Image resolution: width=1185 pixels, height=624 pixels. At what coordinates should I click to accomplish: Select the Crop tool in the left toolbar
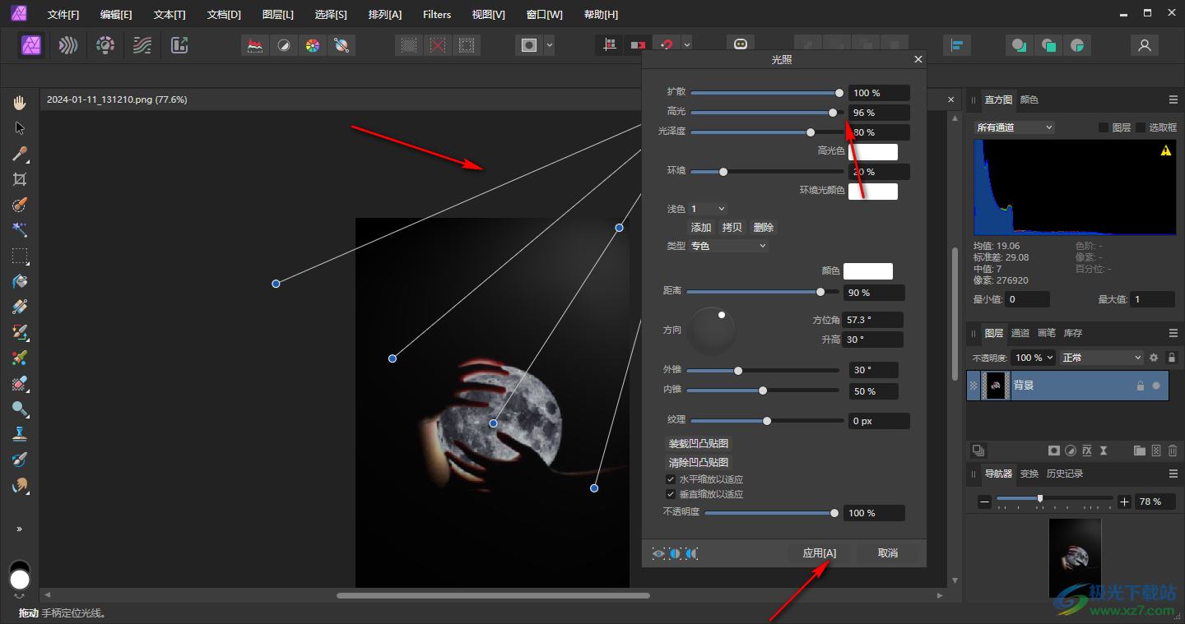point(20,179)
